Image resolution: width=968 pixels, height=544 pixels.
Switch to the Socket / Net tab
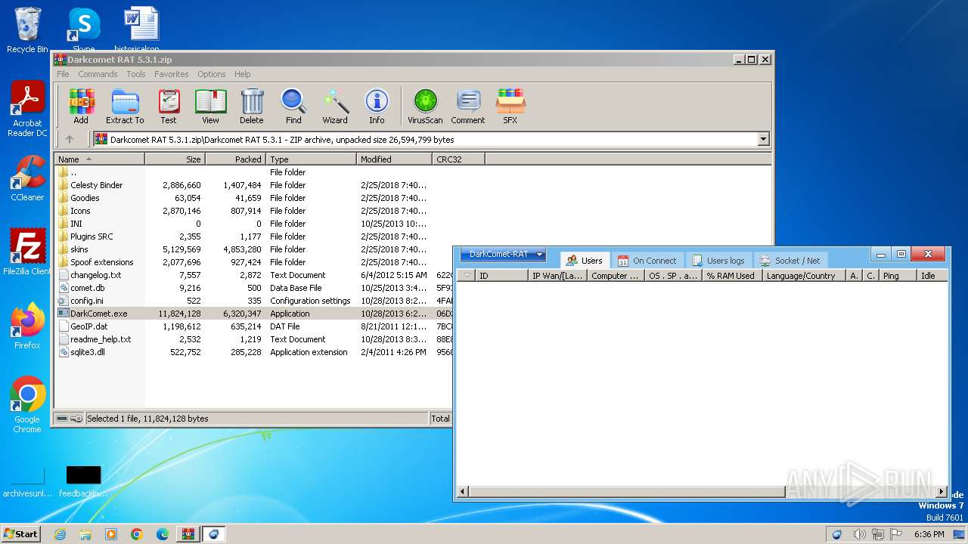tap(790, 261)
